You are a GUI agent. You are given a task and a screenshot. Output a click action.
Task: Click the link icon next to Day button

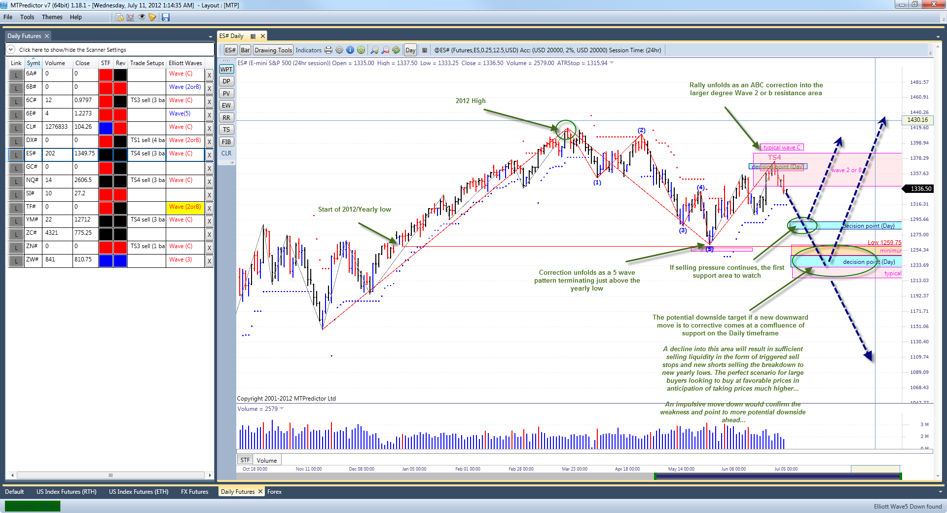[x=425, y=50]
